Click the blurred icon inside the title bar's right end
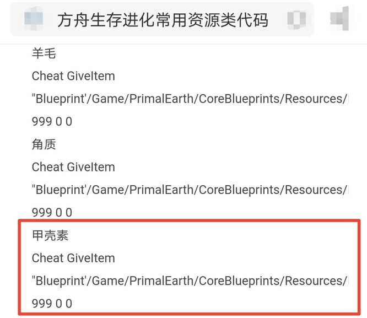Viewport: 367px width, 318px height. (296, 20)
